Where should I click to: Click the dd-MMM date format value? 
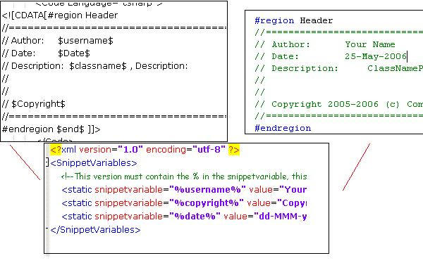[x=281, y=217]
